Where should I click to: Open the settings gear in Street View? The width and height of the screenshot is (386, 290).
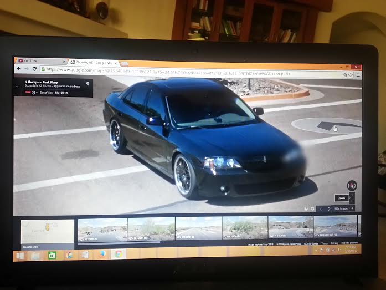[312, 208]
